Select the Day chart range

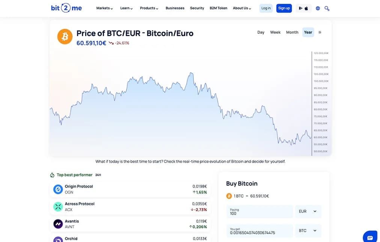pyautogui.click(x=261, y=32)
